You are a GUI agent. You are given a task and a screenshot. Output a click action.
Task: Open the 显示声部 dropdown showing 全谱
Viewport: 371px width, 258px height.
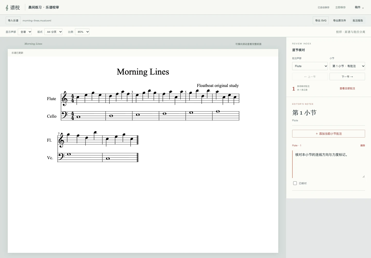(x=25, y=32)
